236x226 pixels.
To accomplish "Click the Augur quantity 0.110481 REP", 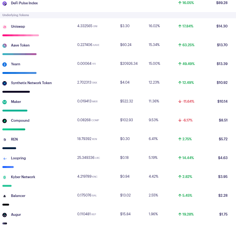I will pyautogui.click(x=86, y=214).
